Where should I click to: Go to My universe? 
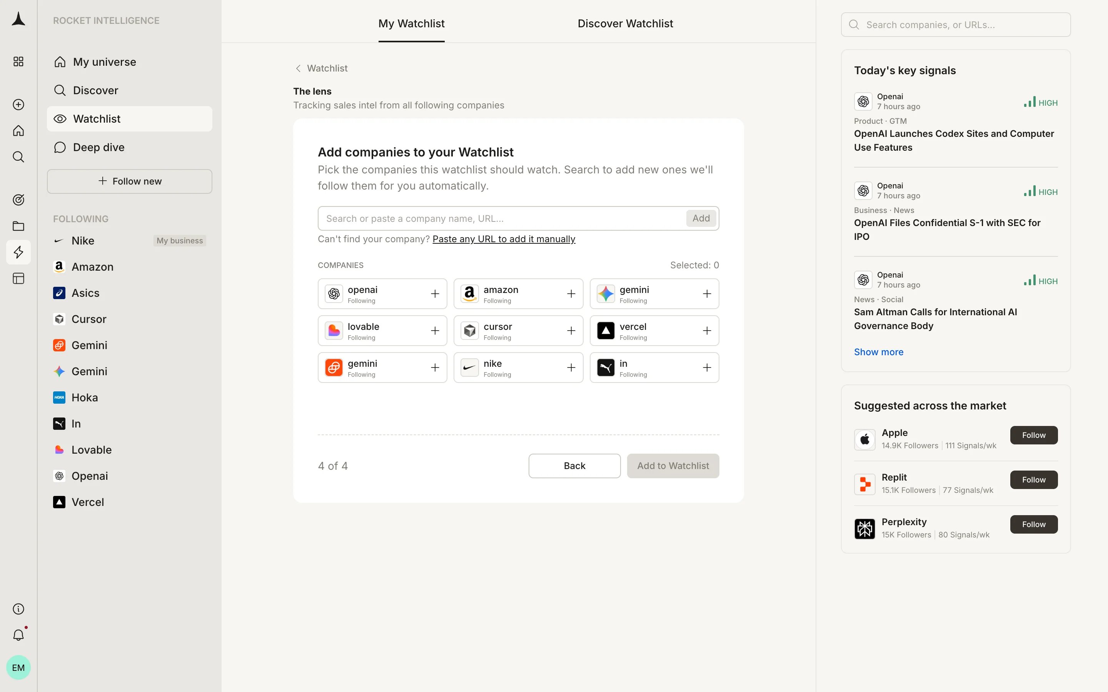pos(130,62)
